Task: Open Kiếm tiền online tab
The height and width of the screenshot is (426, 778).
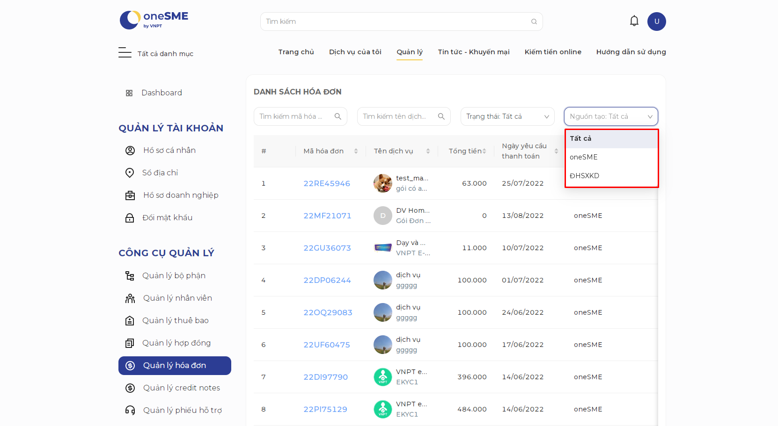Action: pyautogui.click(x=553, y=52)
